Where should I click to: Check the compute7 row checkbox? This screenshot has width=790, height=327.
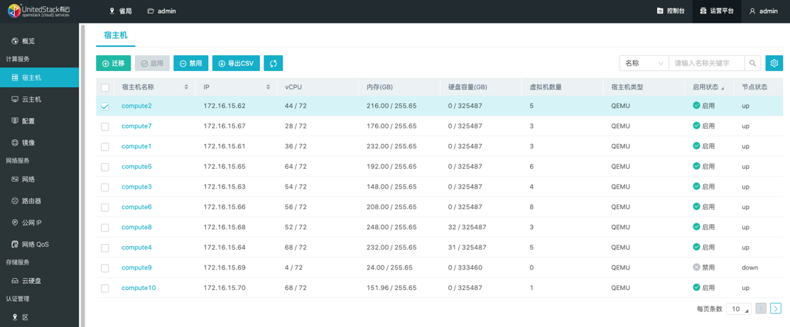tap(105, 126)
